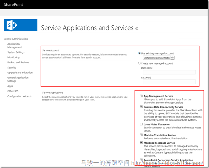The image size is (209, 168).
Task: Click 'Performs automated machine translation.' text
Action: [x=166, y=139]
